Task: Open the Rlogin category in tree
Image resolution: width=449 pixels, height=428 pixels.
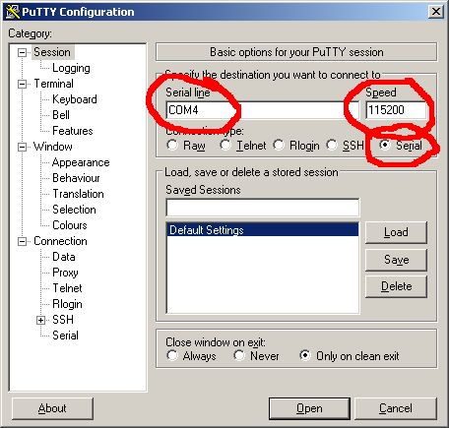Action: (x=67, y=304)
